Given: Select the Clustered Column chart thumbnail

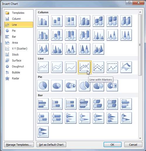Looking at the screenshot, I should pyautogui.click(x=43, y=21).
